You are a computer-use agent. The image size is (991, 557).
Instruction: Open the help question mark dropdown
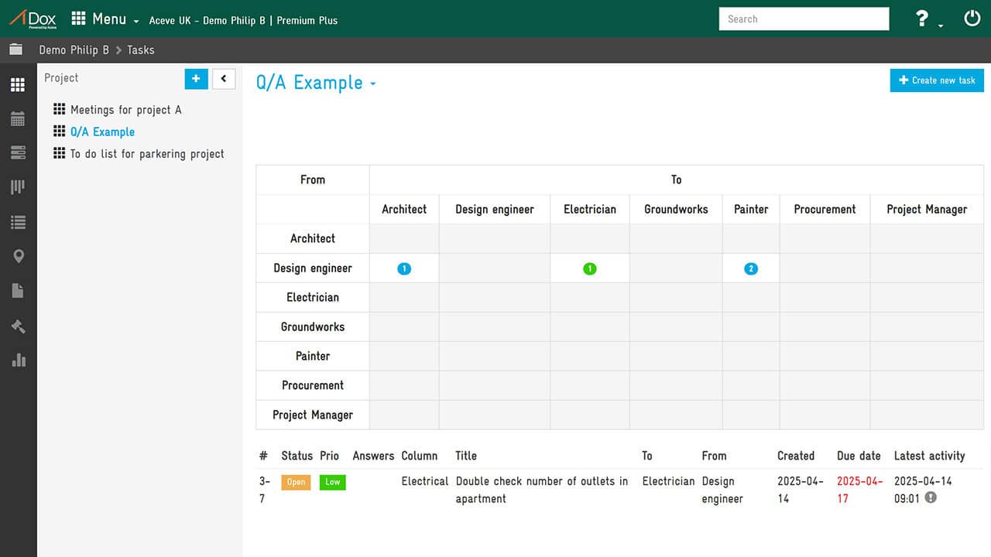[927, 19]
